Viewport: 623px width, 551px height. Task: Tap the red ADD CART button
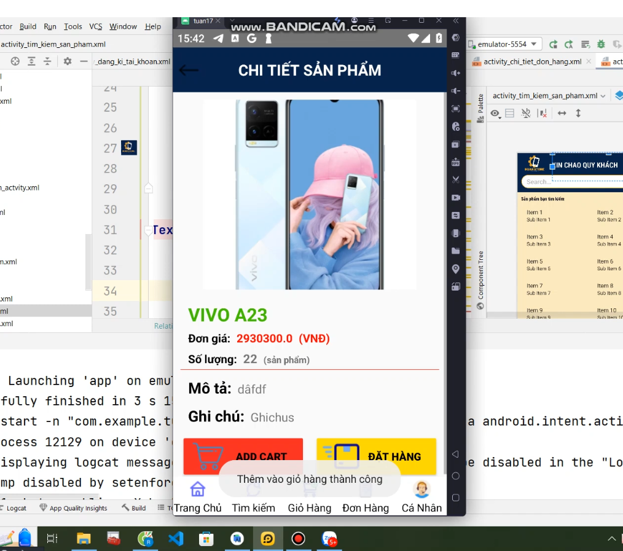[243, 456]
